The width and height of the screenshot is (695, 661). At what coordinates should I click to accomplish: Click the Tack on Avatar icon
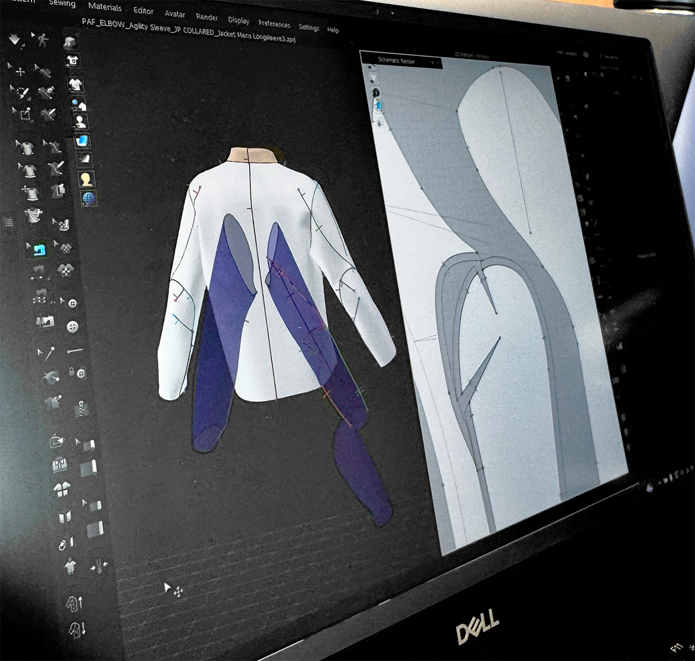tap(50, 377)
